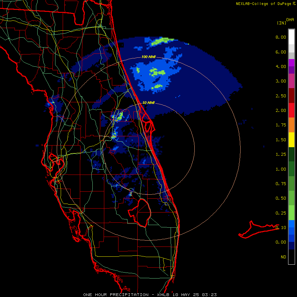This screenshot has height=297, width=297.
Task: Pick the pink swatch beside 3.00
Action: point(291,81)
